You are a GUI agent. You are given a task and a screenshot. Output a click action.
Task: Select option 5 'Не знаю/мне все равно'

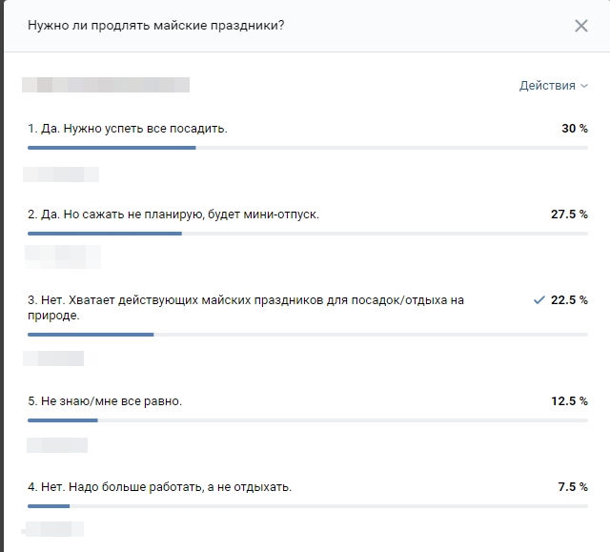[105, 401]
